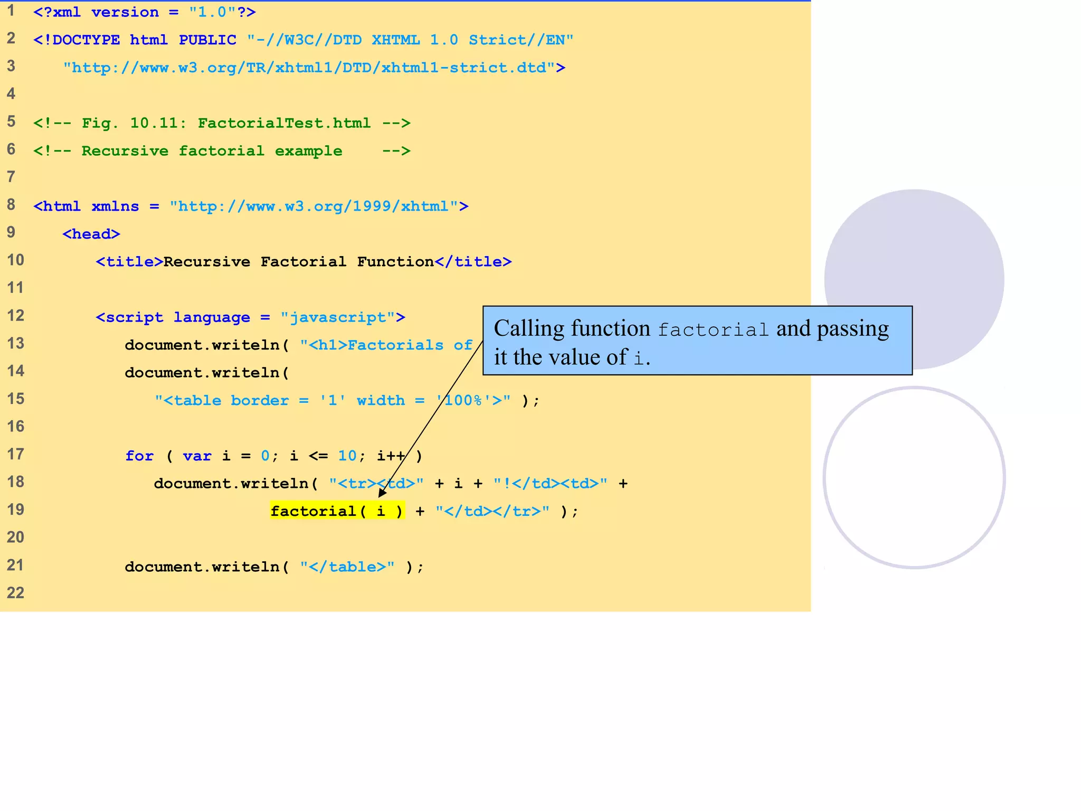This screenshot has width=1081, height=811.
Task: Click the table border string literal
Action: coord(333,401)
